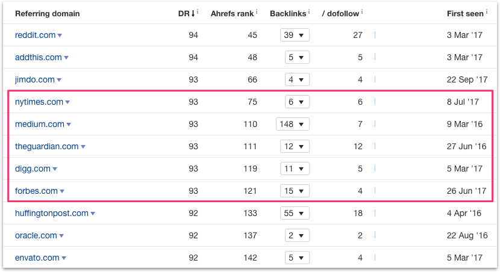The image size is (500, 272).
Task: Click the info icon beside dofollow header
Action: 362,12
